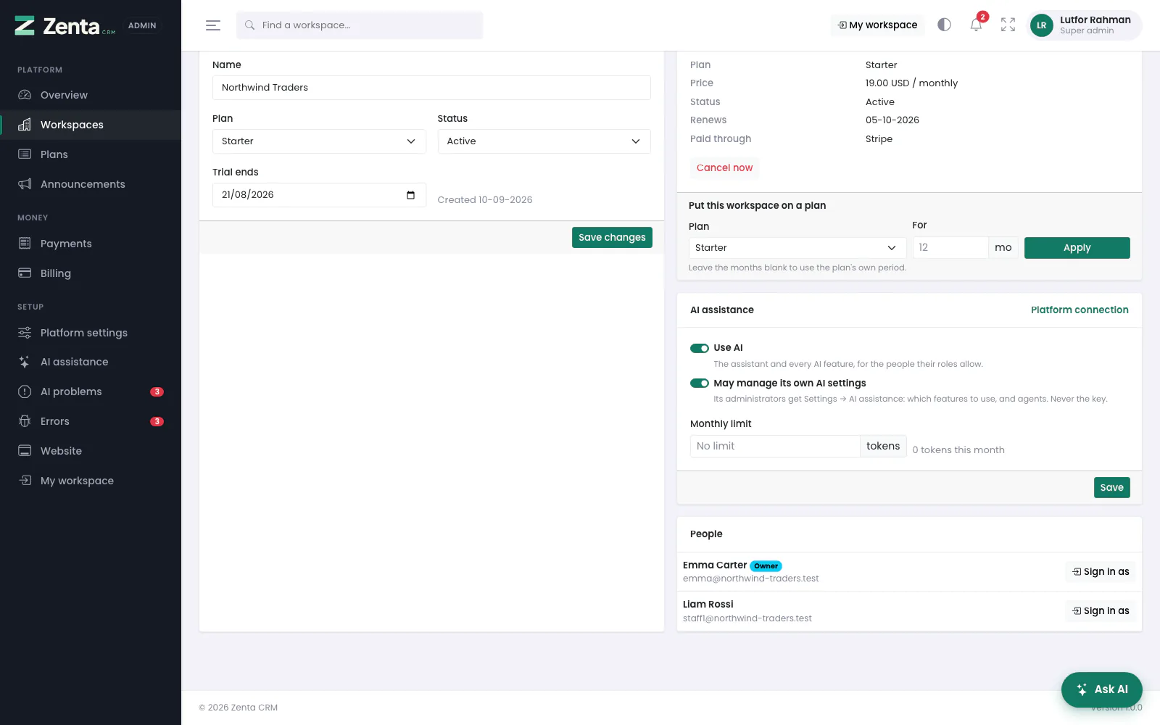Open the Website menu item
Screen dimensions: 1160x725
pyautogui.click(x=91, y=451)
